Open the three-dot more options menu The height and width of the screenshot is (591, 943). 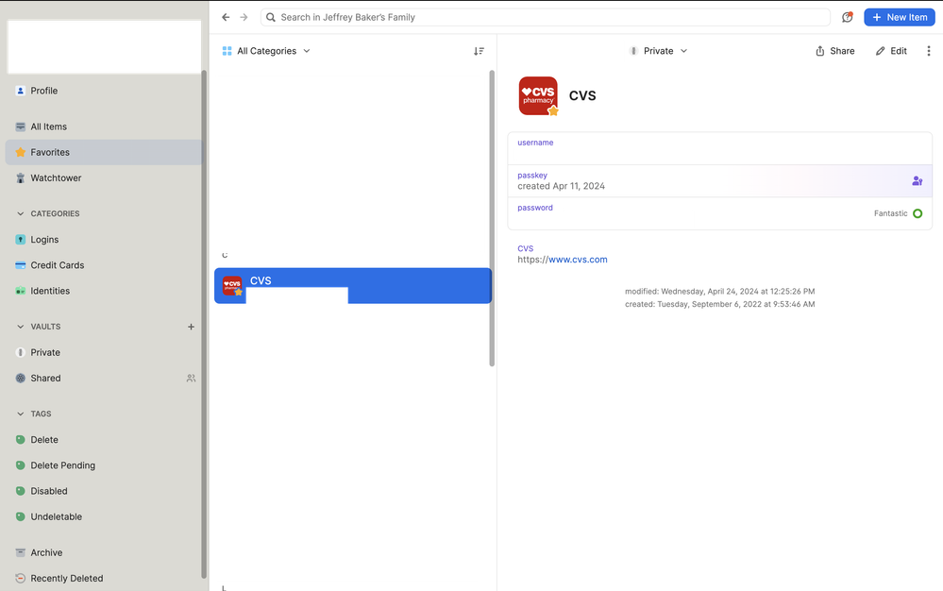(x=929, y=51)
